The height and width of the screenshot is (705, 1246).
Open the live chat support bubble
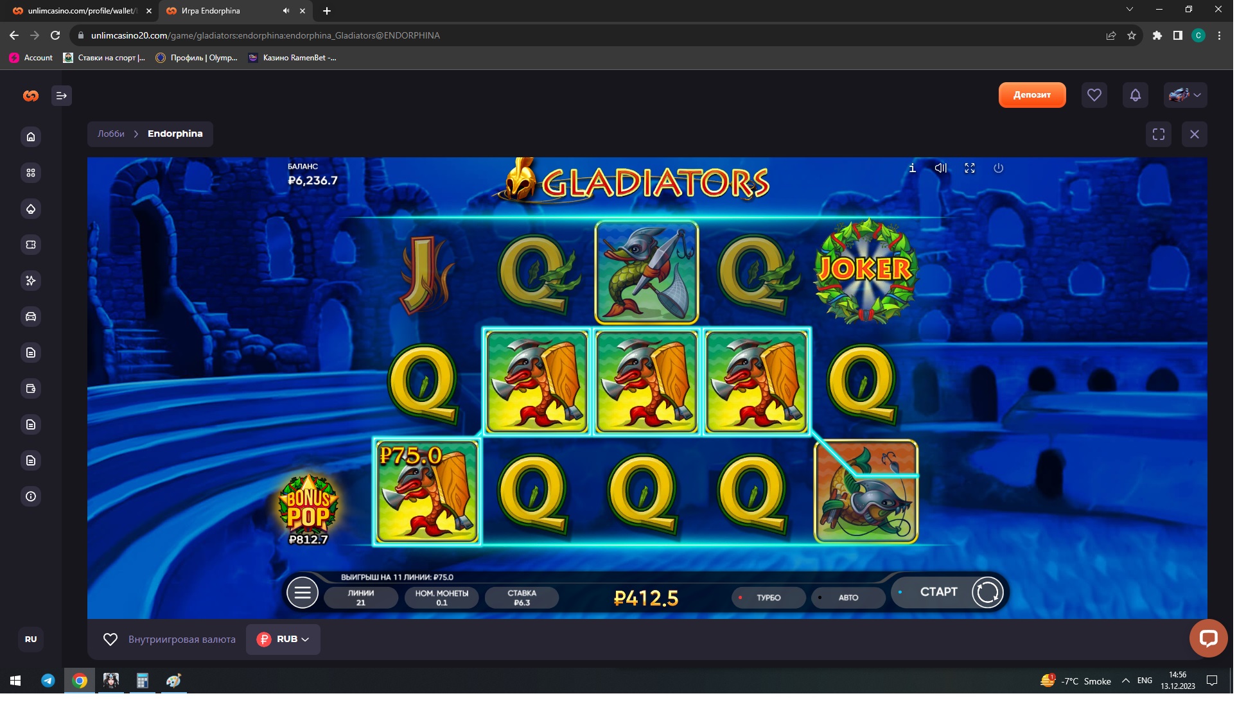point(1208,638)
